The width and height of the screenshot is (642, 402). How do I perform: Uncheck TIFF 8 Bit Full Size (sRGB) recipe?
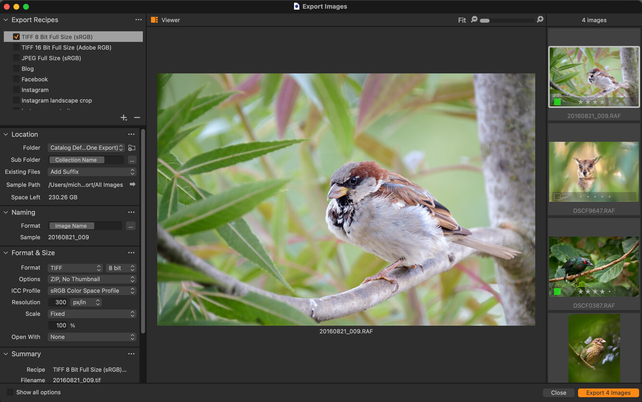coord(16,37)
